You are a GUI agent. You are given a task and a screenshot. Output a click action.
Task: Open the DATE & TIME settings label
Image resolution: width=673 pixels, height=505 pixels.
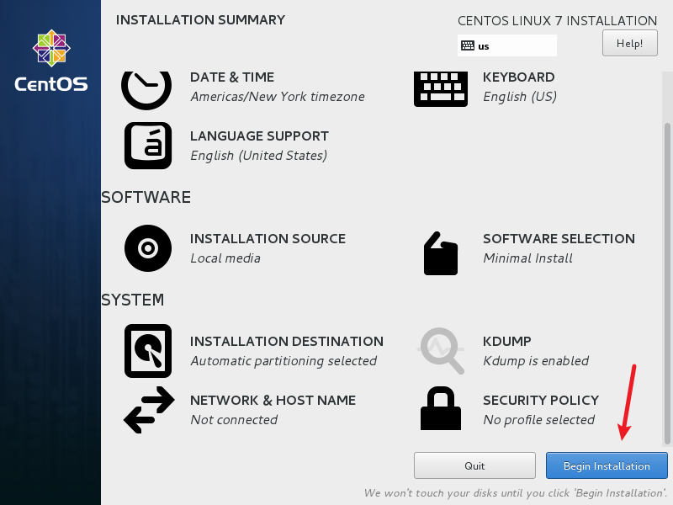(x=232, y=77)
